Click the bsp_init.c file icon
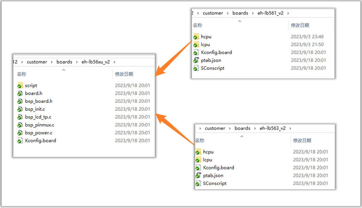 coord(20,109)
